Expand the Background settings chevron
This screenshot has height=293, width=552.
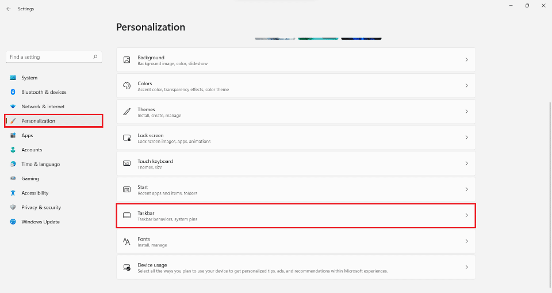[466, 60]
